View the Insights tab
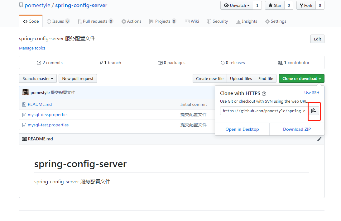This screenshot has width=341, height=221. 246,21
